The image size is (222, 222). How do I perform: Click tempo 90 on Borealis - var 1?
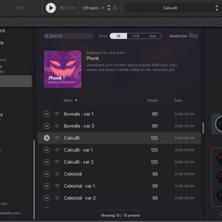155,114
